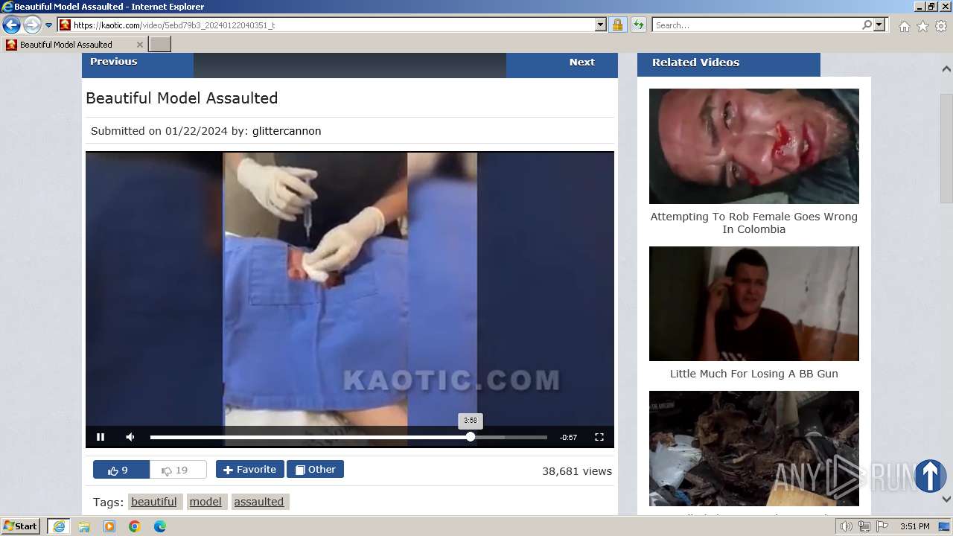The image size is (953, 536).
Task: Open File Explorer folder in the taskbar
Action: click(84, 526)
